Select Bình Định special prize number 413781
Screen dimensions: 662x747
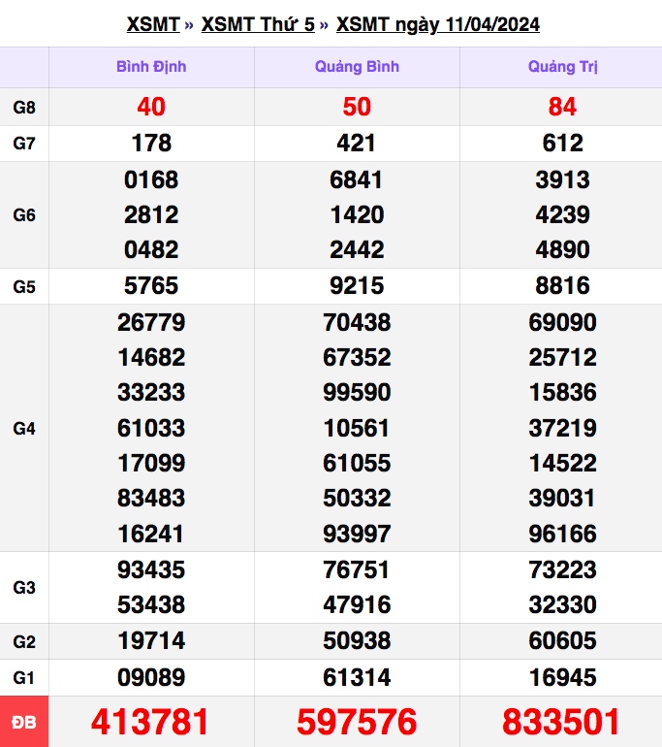click(x=151, y=722)
